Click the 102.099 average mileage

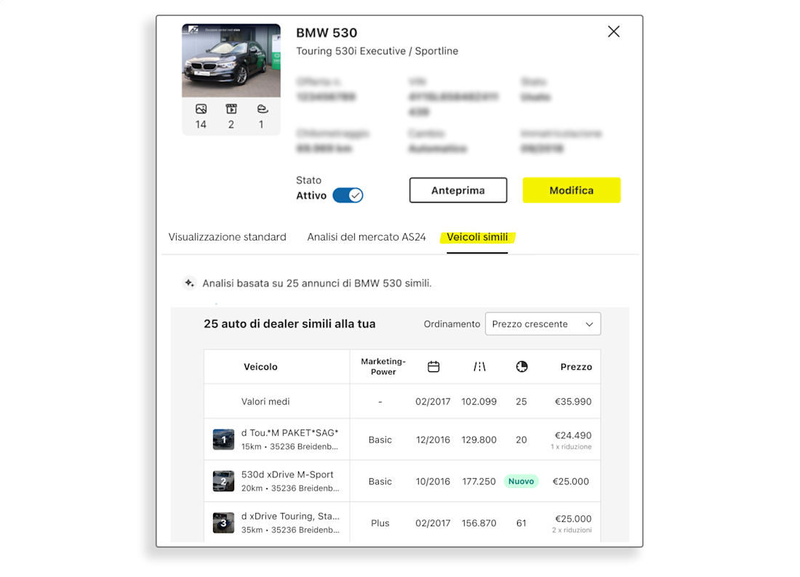pos(479,402)
